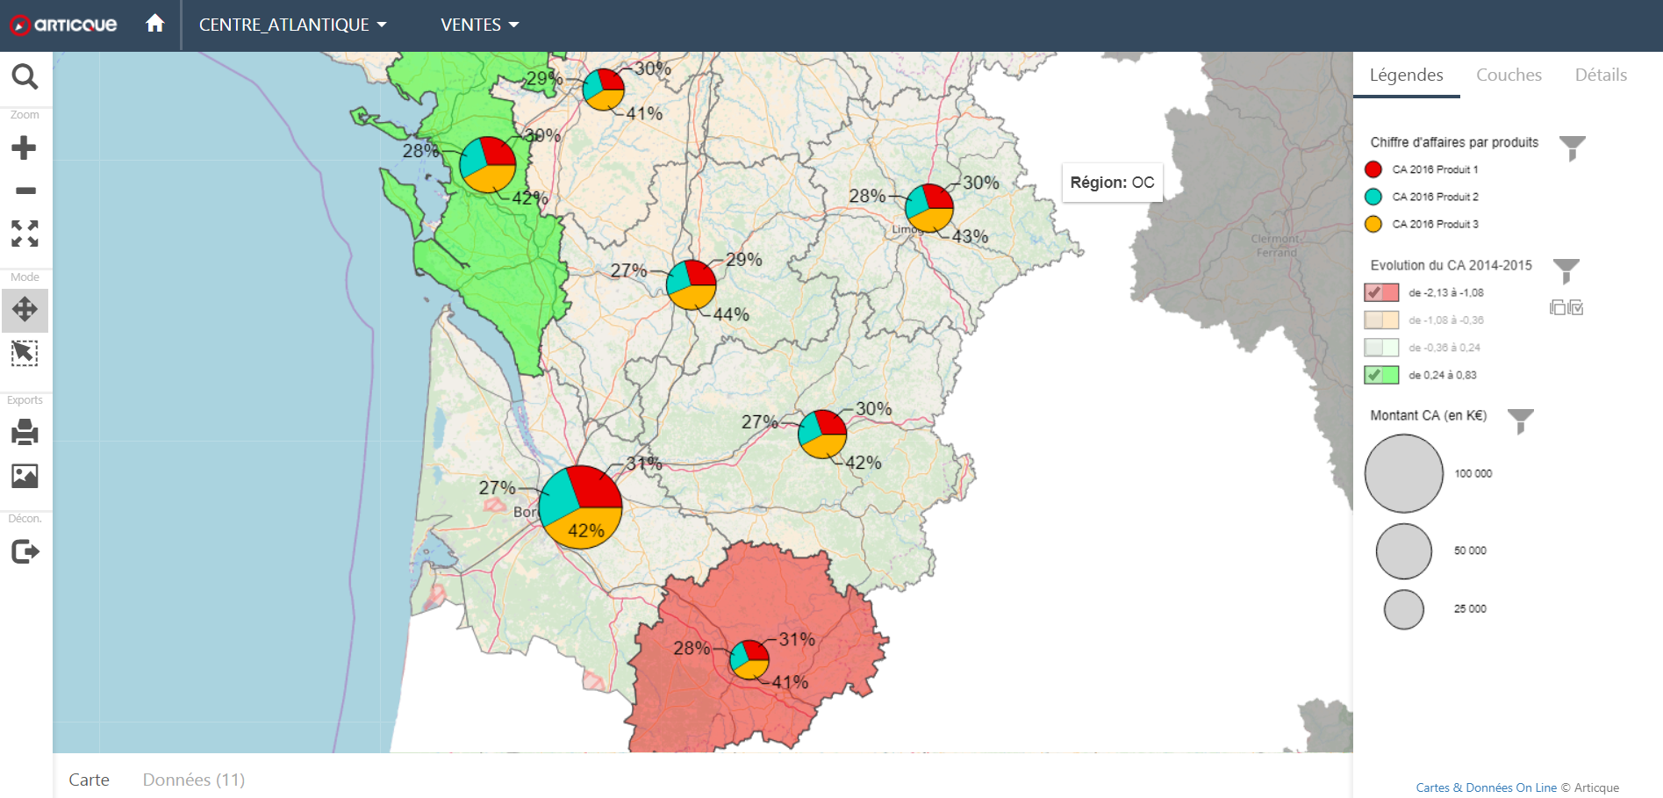Image resolution: width=1663 pixels, height=798 pixels.
Task: Open the Cartes & Données On Line link
Action: tap(1486, 787)
